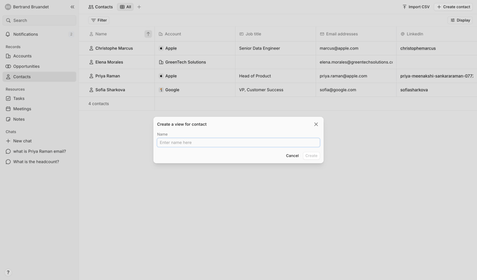Image resolution: width=477 pixels, height=280 pixels.
Task: Close the Create a view dialog
Action: pyautogui.click(x=316, y=124)
